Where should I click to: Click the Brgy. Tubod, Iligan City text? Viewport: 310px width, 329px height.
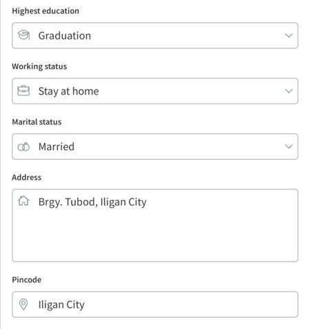pos(92,202)
